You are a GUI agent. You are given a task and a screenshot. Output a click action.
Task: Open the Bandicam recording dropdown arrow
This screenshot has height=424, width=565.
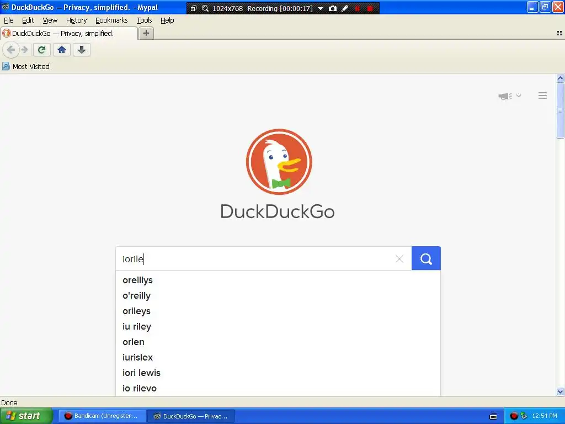pyautogui.click(x=321, y=8)
